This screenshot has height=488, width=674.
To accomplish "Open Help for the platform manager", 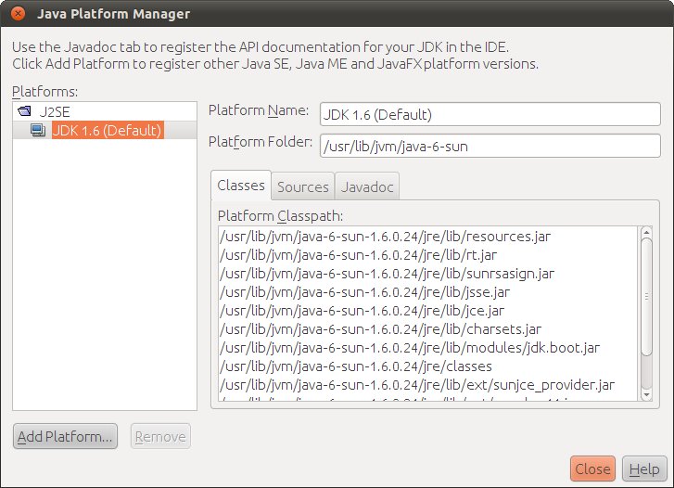I will (644, 469).
